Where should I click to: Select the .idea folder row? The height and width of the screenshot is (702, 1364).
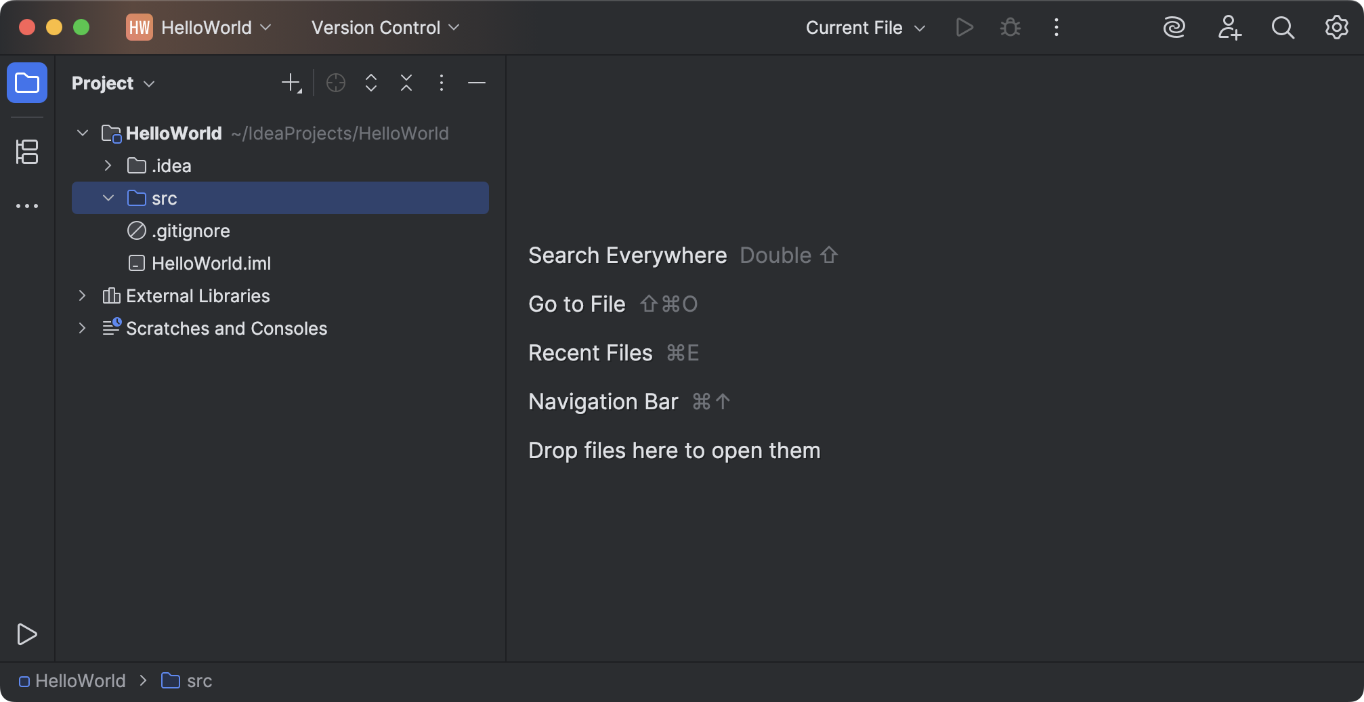280,165
